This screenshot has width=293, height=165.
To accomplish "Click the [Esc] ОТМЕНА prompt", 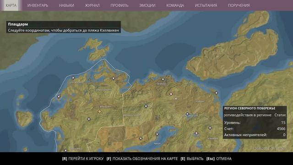I will (219, 159).
